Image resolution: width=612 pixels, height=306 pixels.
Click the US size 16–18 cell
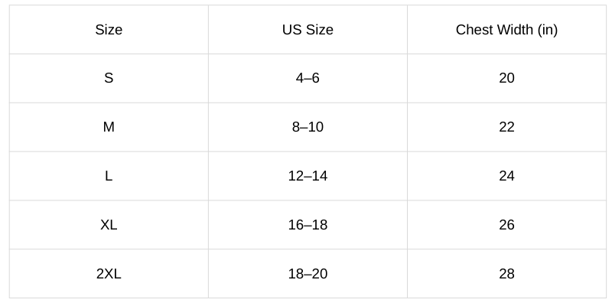click(x=308, y=225)
